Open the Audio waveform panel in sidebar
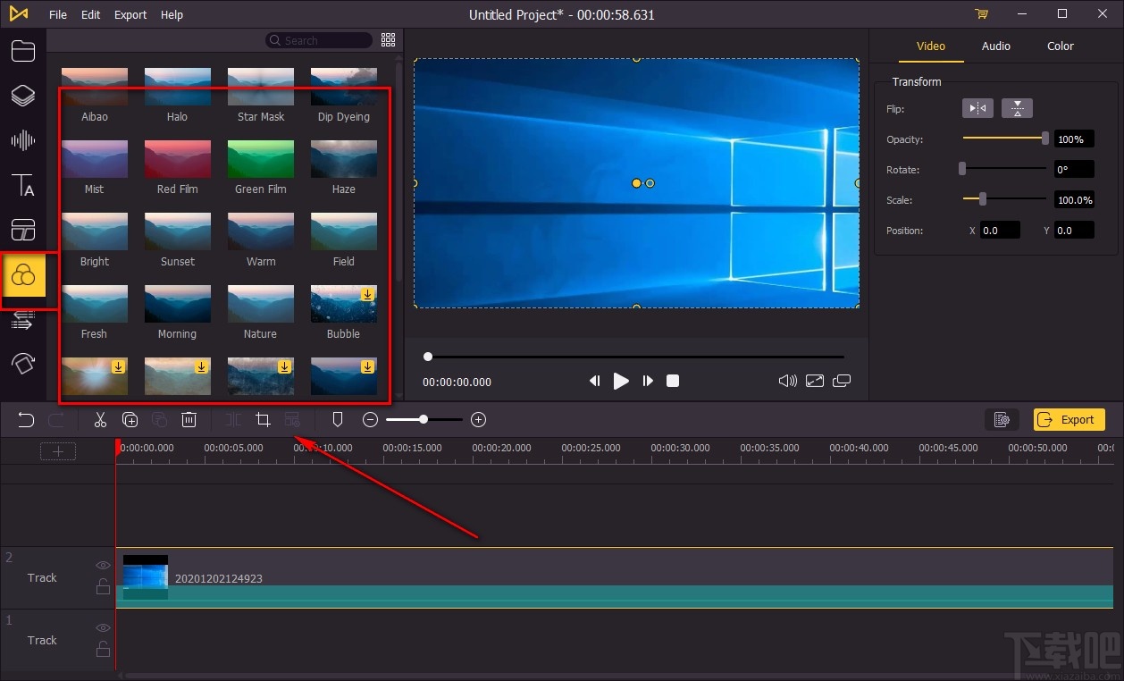Viewport: 1124px width, 681px height. 23,140
